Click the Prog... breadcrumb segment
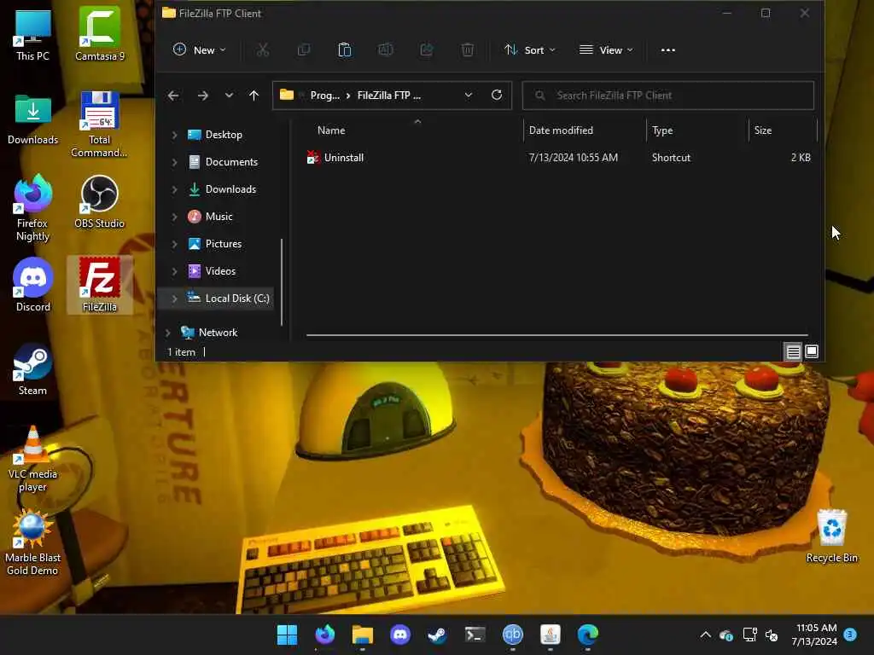Image resolution: width=874 pixels, height=655 pixels. tap(324, 96)
